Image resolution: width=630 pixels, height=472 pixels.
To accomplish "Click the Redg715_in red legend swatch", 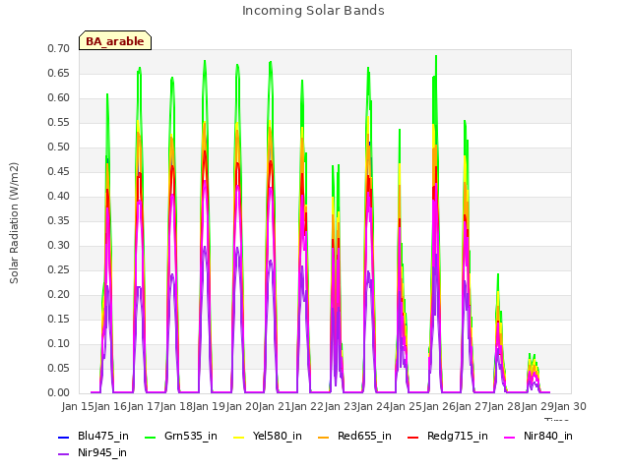I will click(413, 438).
